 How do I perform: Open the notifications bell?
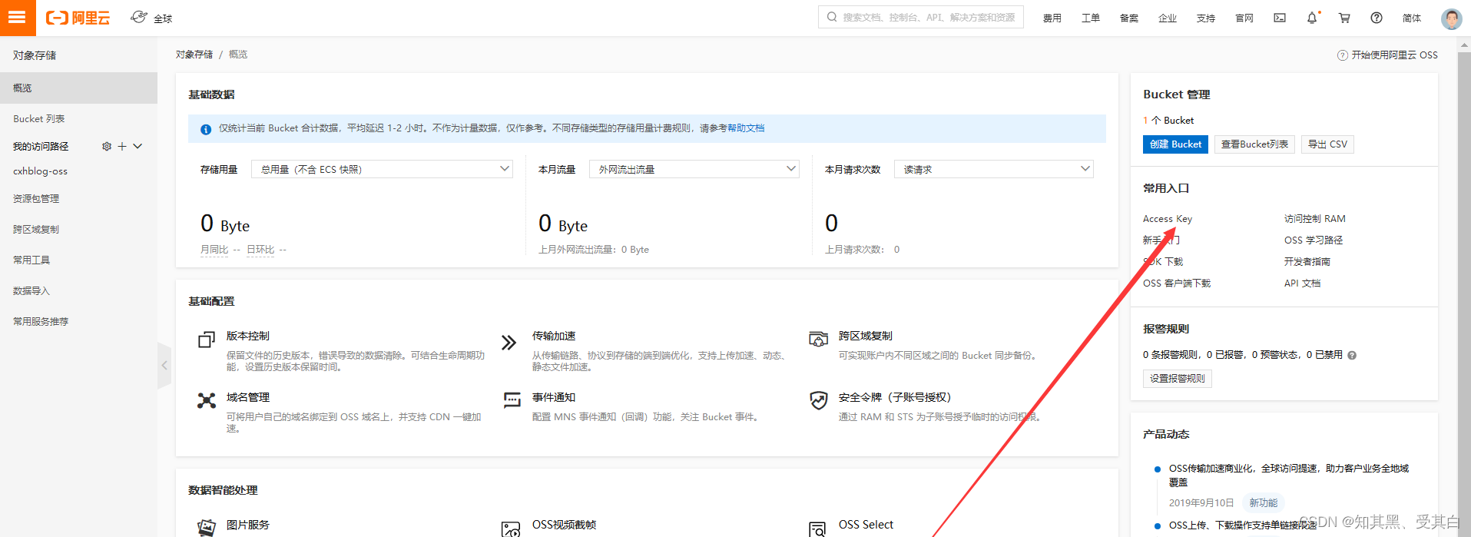point(1312,18)
